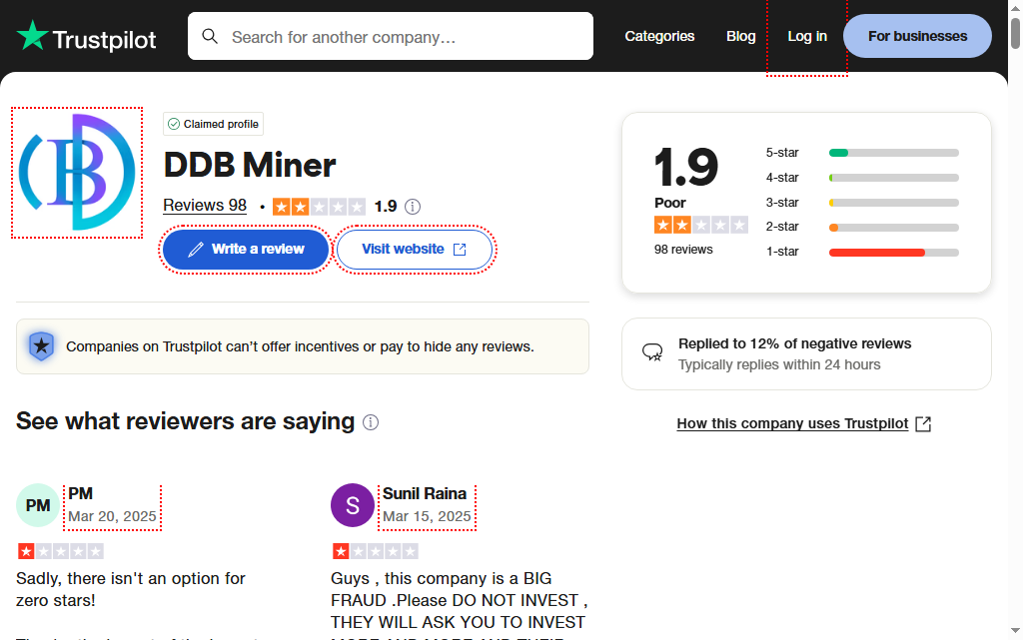Open the Reviews 98 link
The image size is (1023, 640).
[x=205, y=206]
